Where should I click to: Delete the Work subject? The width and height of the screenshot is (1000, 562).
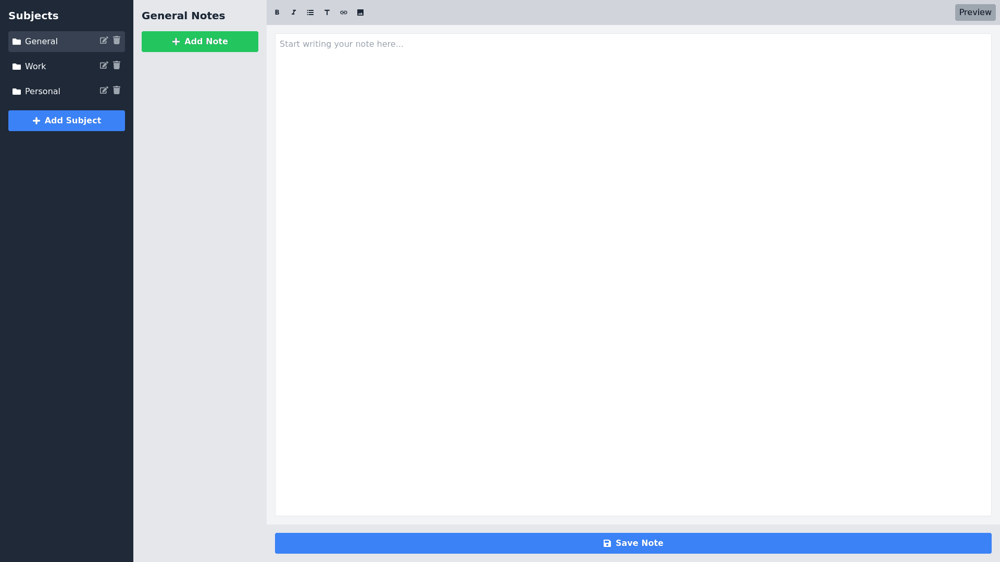coord(117,65)
